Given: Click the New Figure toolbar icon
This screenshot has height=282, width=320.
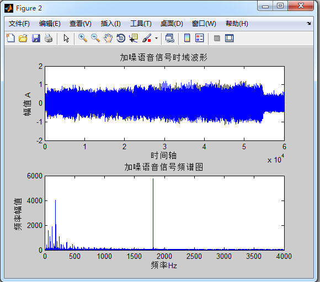Looking at the screenshot, I should [10, 38].
